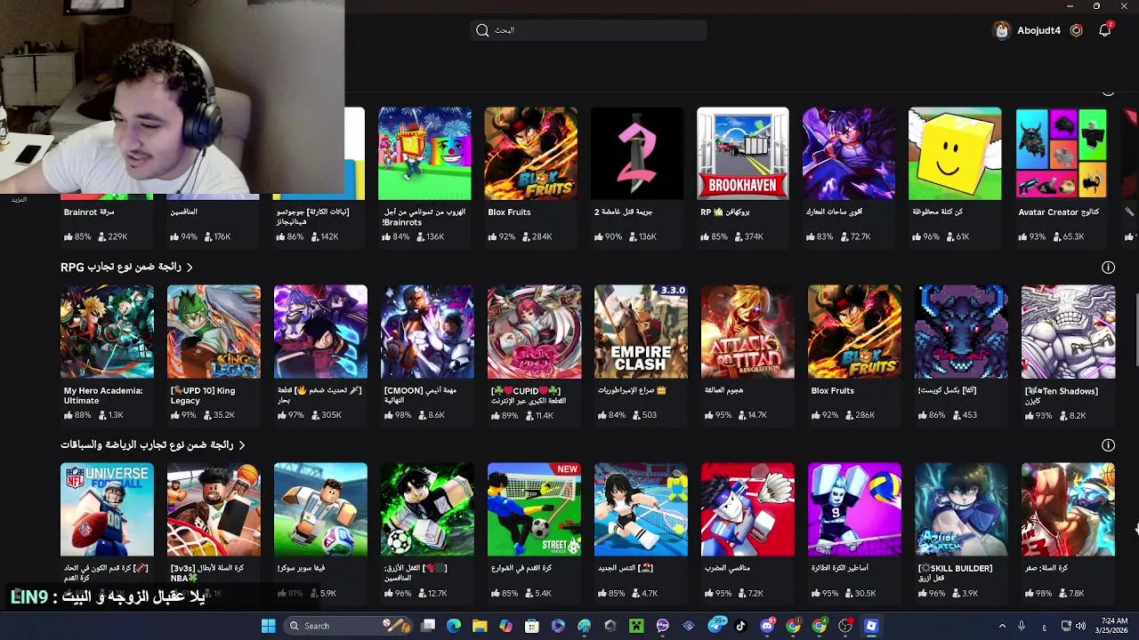Click "My Hero Academia: Ultimate" title text
Image resolution: width=1139 pixels, height=640 pixels.
103,396
